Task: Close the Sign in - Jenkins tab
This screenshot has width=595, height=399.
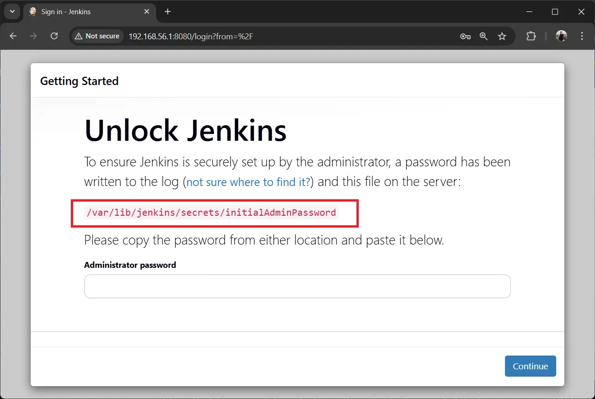Action: (146, 11)
